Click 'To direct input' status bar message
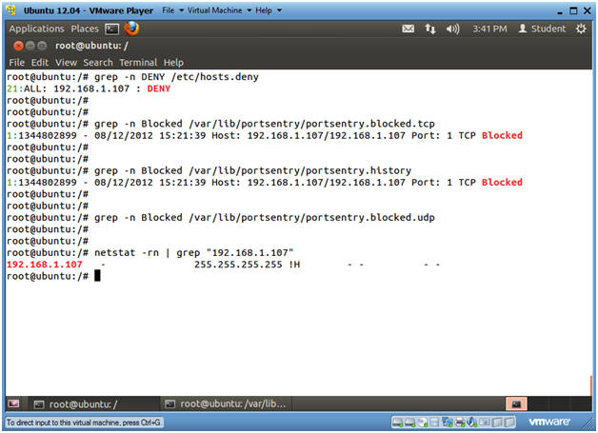The image size is (598, 433). [x=84, y=423]
